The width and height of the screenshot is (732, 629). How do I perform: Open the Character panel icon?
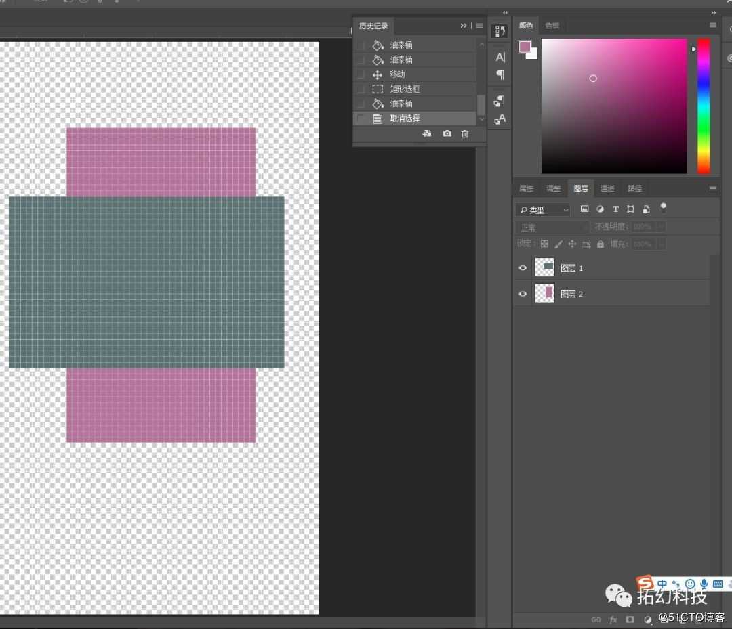(500, 58)
